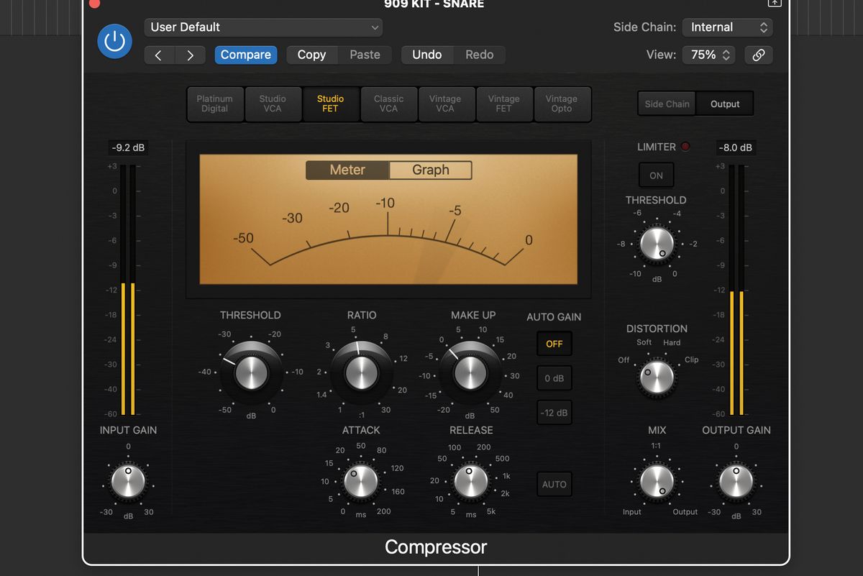
Task: Select the Vintage Opto circuit type
Action: tap(562, 104)
